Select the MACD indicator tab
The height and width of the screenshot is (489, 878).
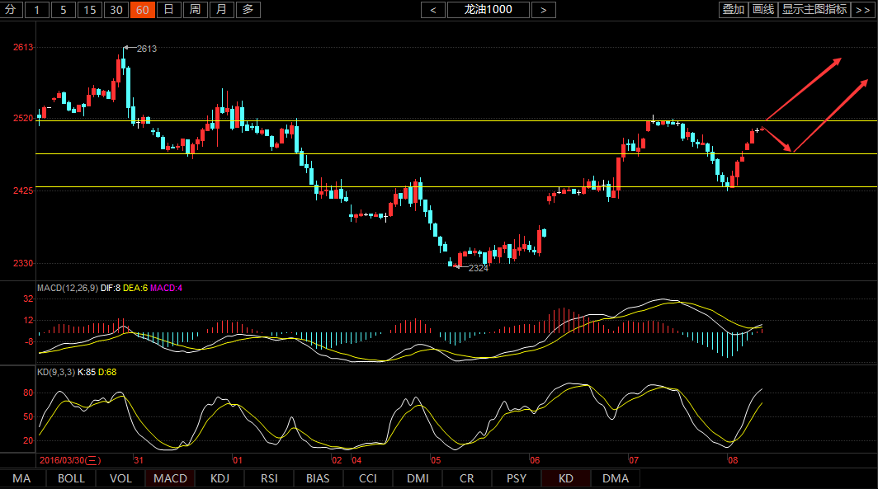(x=170, y=478)
